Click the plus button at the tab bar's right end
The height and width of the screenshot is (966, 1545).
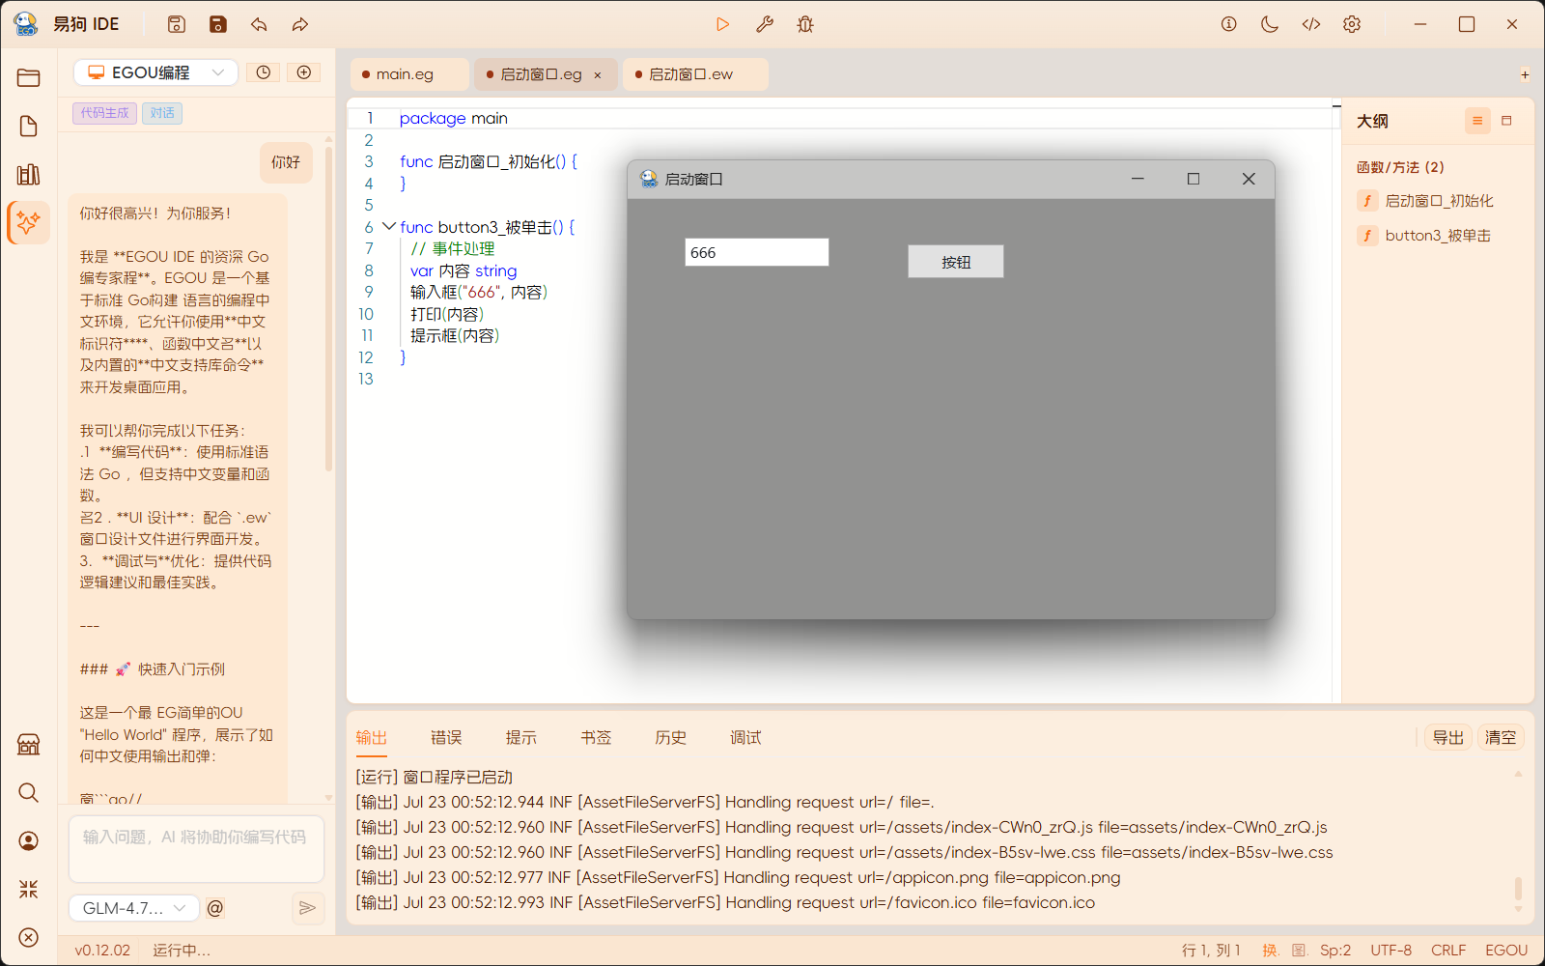pyautogui.click(x=1525, y=74)
